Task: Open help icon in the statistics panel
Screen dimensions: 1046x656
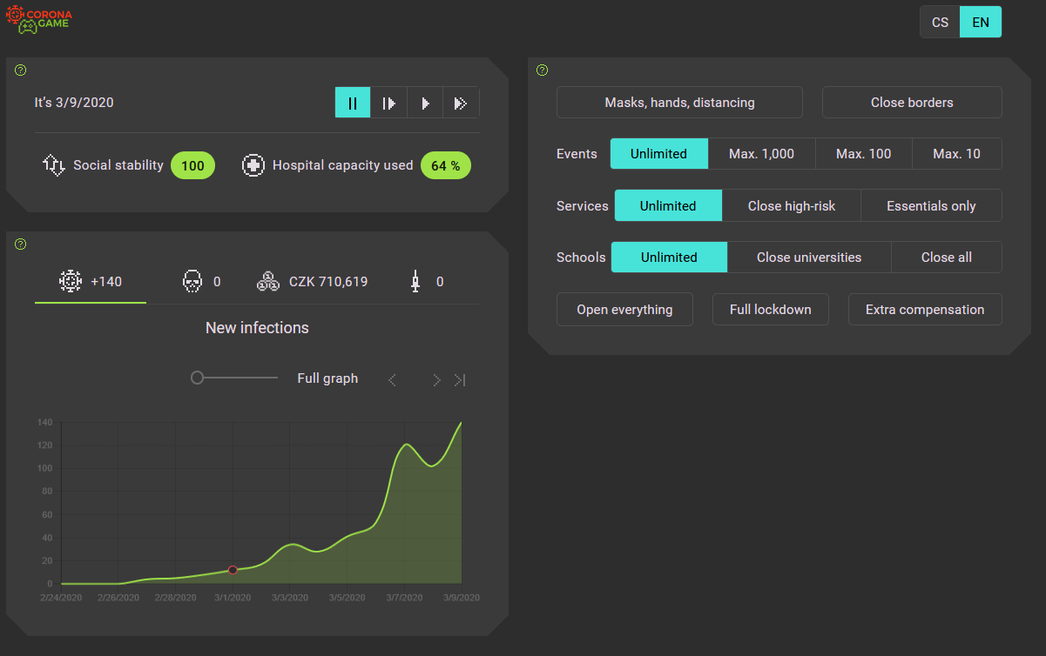Action: [x=21, y=244]
